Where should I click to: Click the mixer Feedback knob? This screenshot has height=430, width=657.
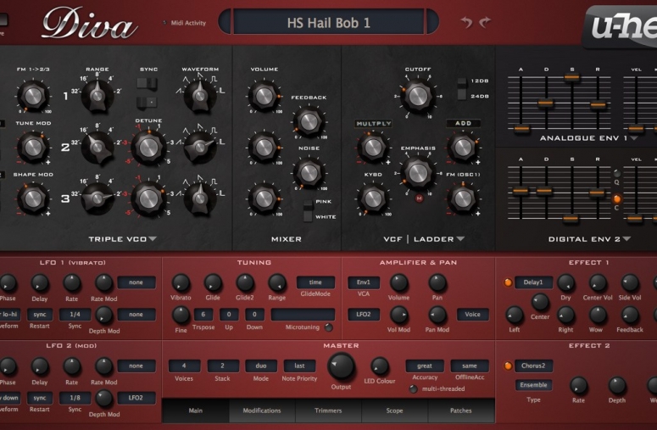click(309, 121)
